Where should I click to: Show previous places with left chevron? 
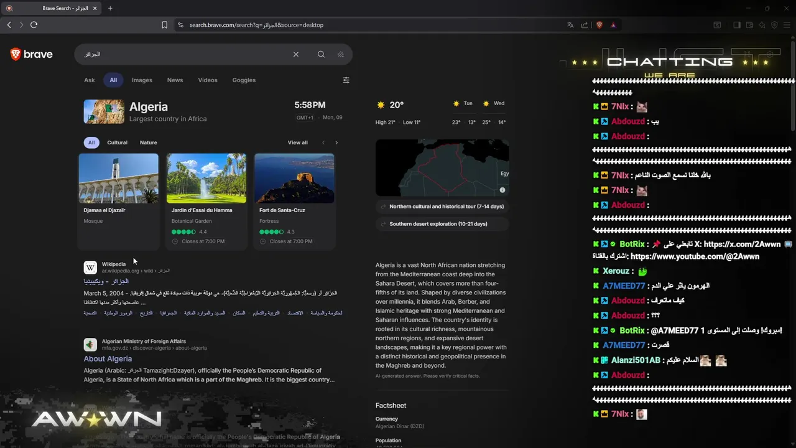click(x=323, y=142)
